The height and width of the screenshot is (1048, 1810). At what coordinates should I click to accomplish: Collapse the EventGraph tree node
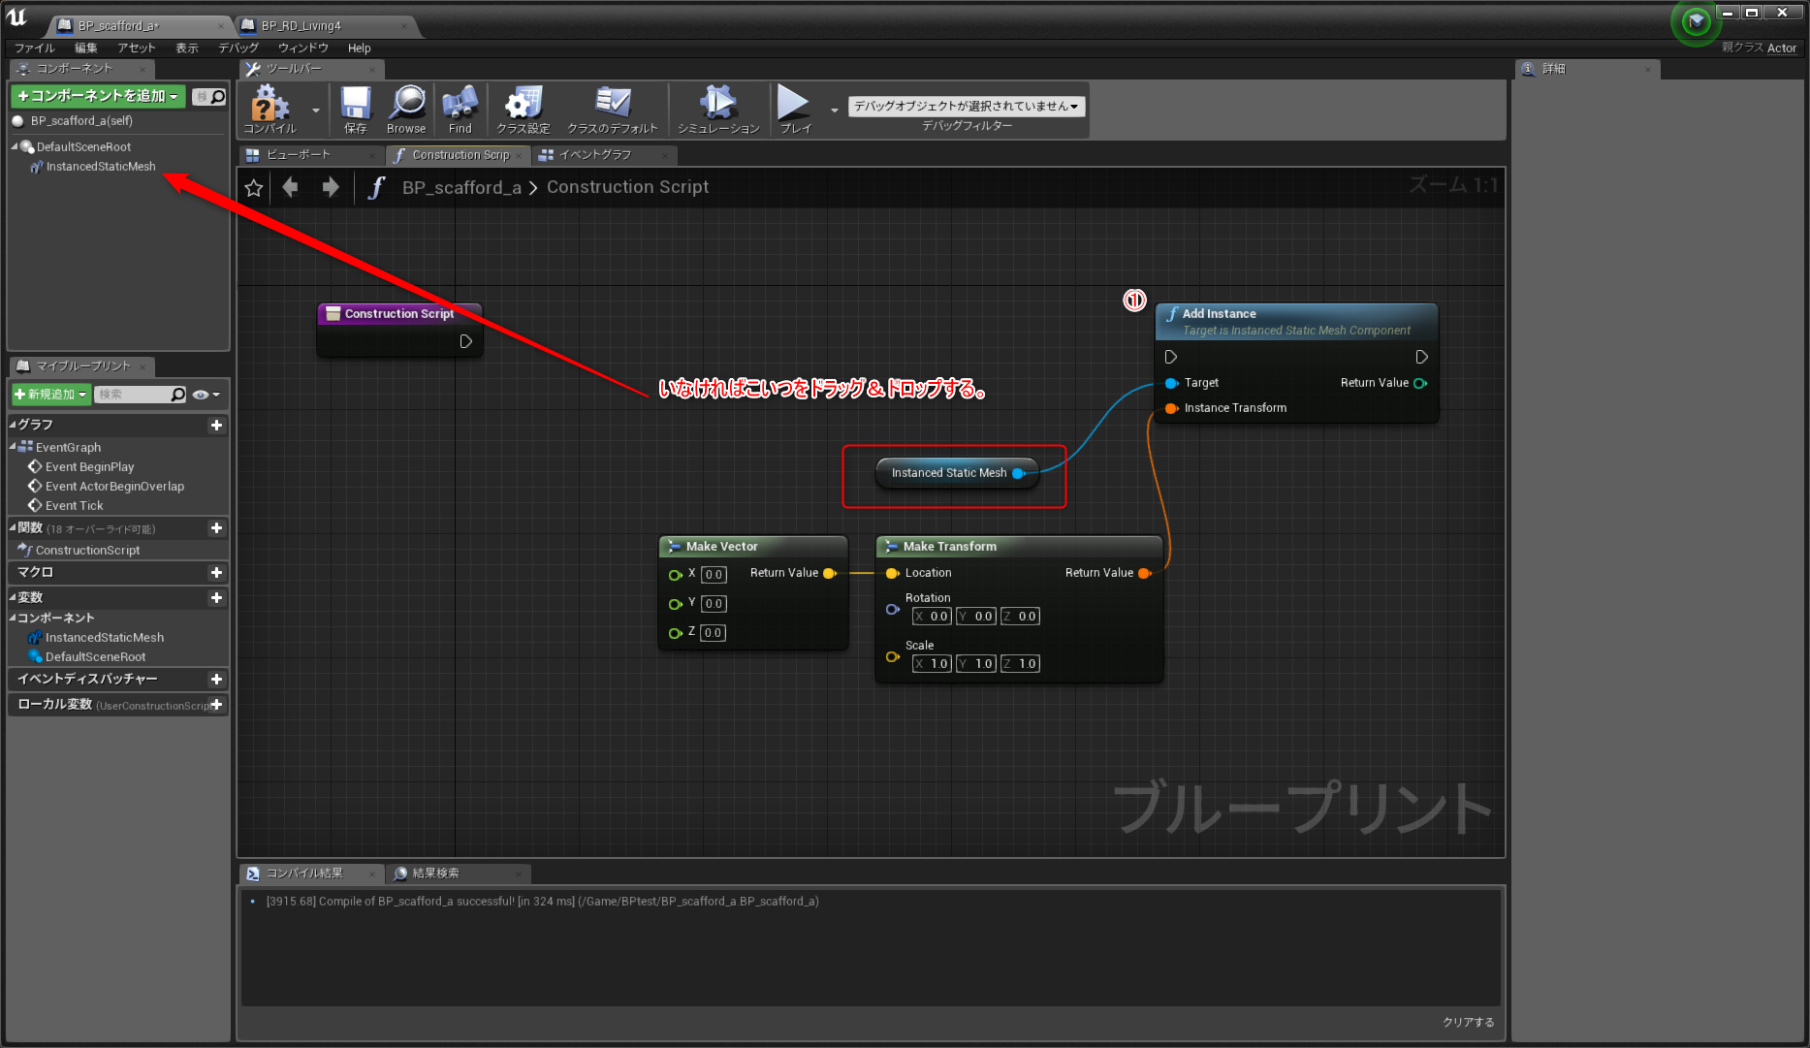click(13, 447)
